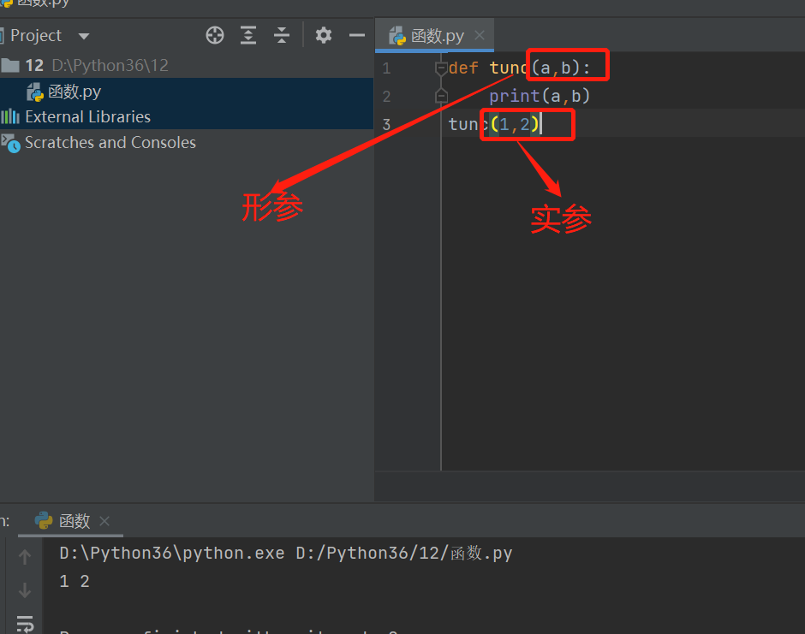805x634 pixels.
Task: Click the Up stack trace arrow in Run panel
Action: tap(25, 557)
